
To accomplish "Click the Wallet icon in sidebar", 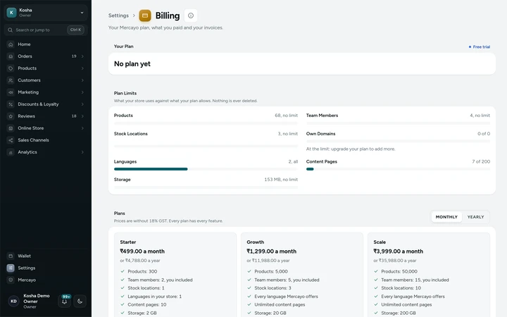I will pos(11,256).
